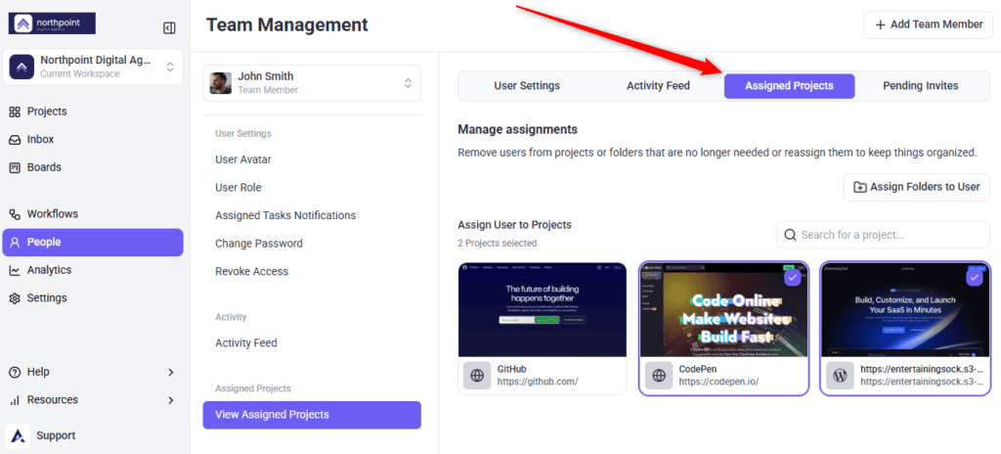Click the Manage assignments heading
Image resolution: width=1001 pixels, height=454 pixels.
[x=518, y=130]
